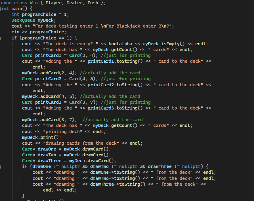Click printCard3 in its Card declaration
254x201 pixels.
click(x=48, y=102)
